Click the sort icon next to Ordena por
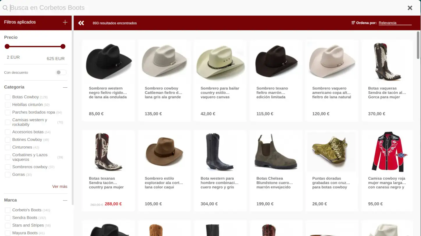421x236 pixels. [353, 23]
